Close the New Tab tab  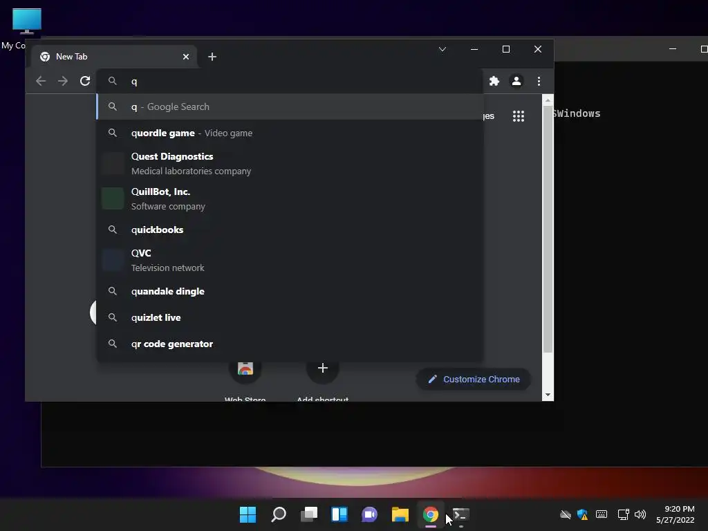186,57
